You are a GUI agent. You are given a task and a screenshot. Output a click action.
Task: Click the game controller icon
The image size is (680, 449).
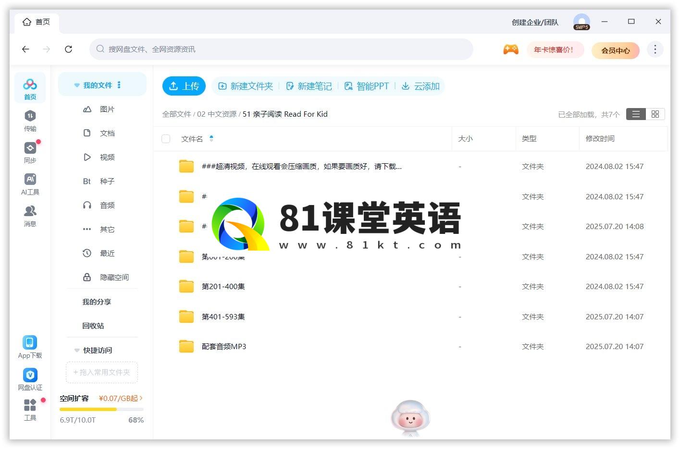coord(510,49)
